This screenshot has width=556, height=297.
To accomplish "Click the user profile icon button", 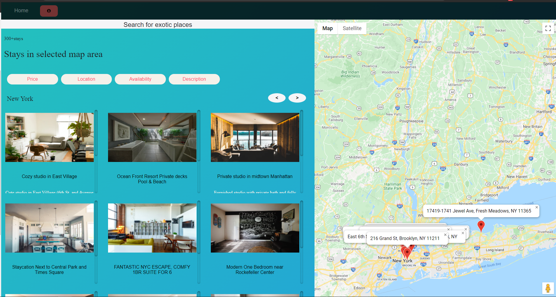I will point(49,11).
